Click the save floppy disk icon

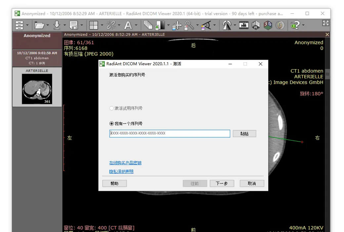click(x=73, y=25)
